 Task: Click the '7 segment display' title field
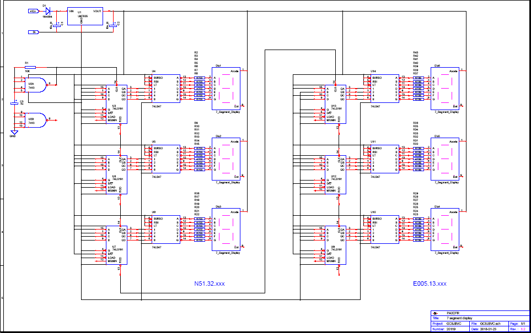point(460,318)
